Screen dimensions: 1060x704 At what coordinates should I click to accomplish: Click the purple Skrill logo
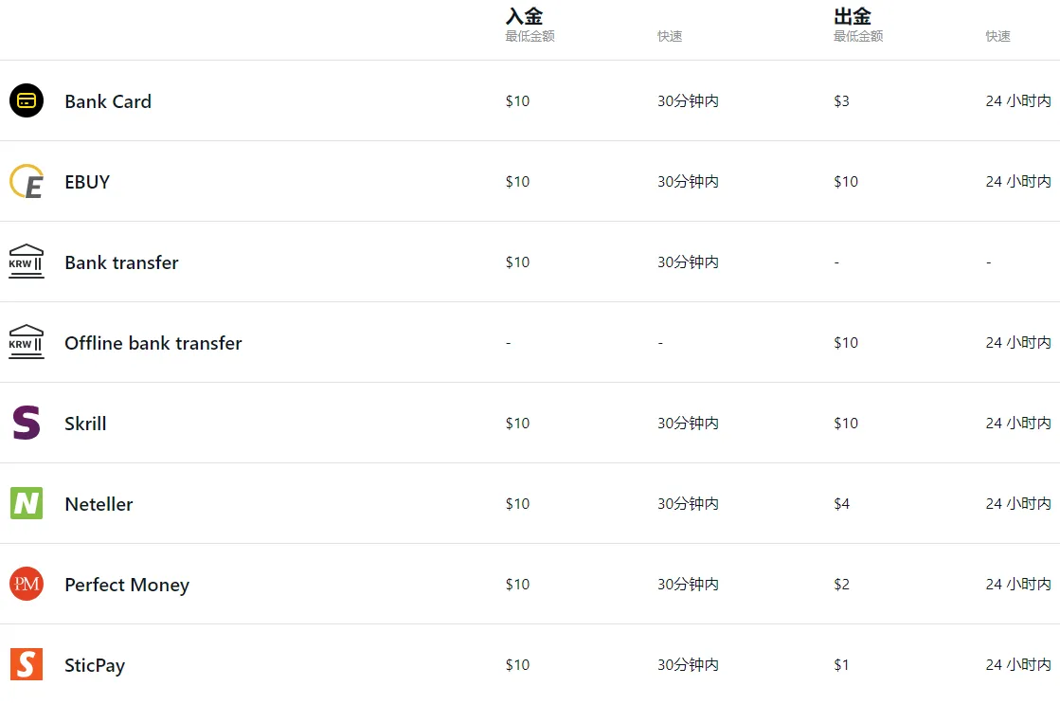[27, 423]
